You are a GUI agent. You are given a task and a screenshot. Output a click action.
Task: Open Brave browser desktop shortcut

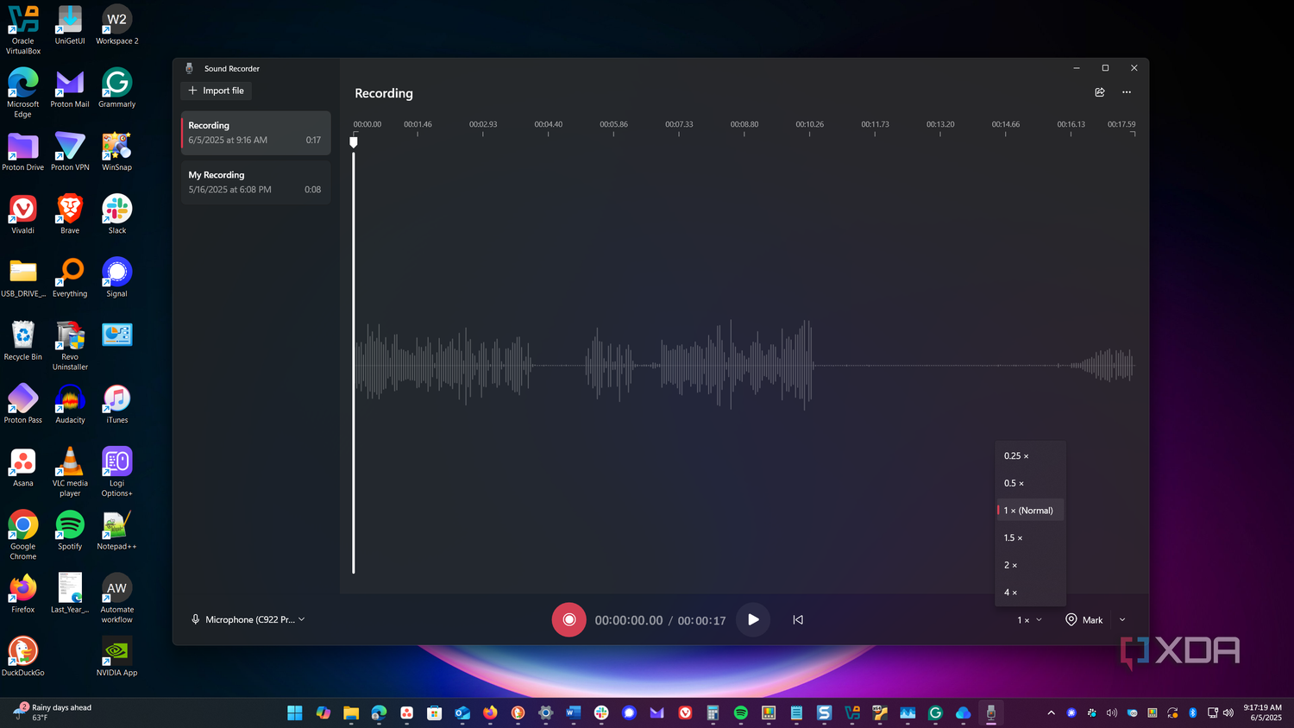(x=70, y=215)
